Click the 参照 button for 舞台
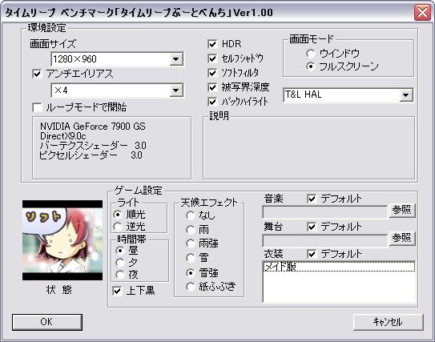This screenshot has height=342, width=435. pos(402,238)
